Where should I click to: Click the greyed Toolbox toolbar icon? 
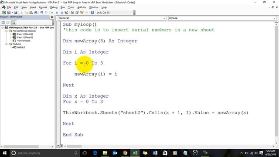pos(86,13)
